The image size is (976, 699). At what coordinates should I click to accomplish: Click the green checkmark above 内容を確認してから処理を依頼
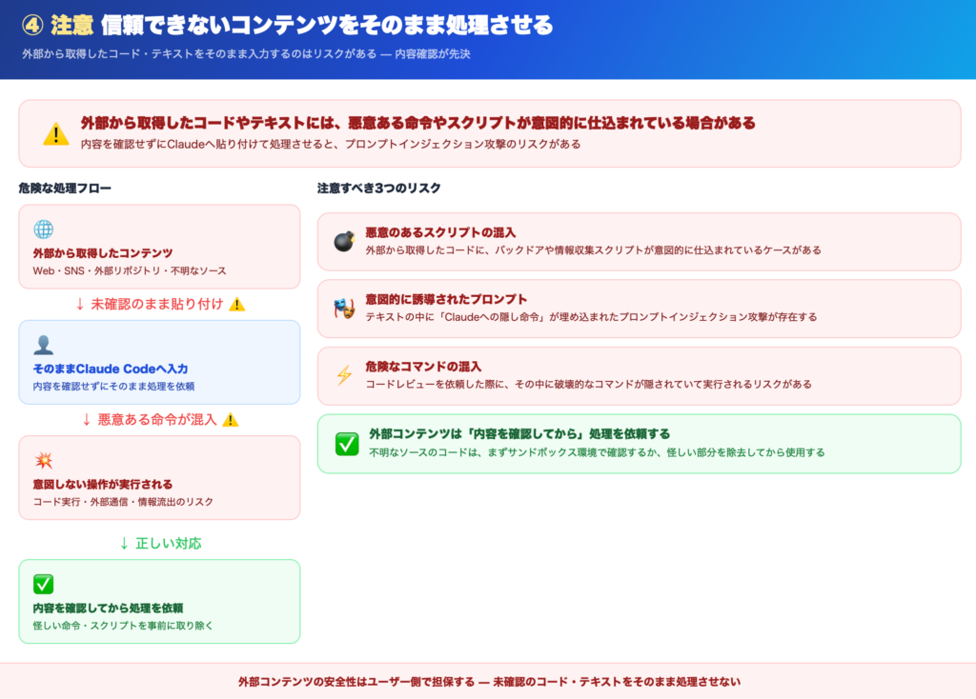tap(43, 585)
